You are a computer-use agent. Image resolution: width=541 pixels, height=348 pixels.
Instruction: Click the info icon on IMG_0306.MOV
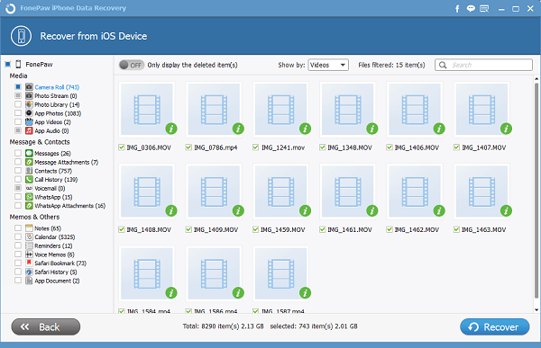click(171, 129)
